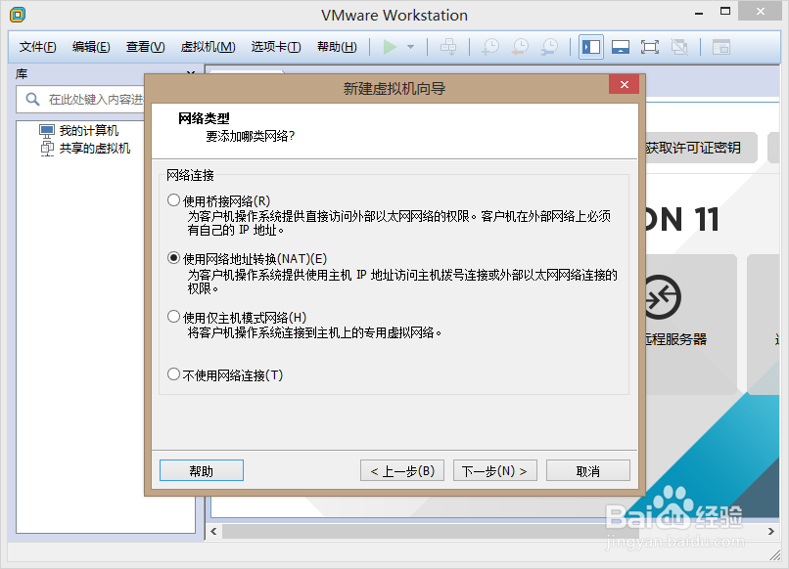Open the 编辑(E) menu

click(91, 47)
